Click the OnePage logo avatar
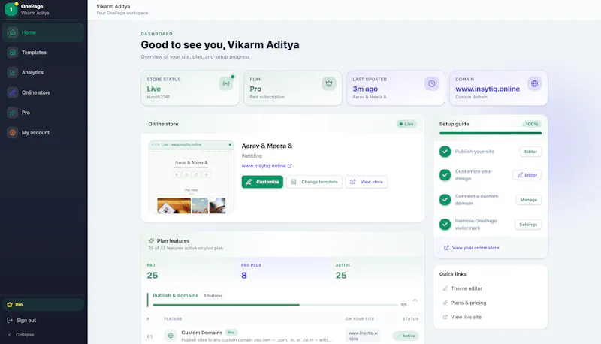The height and width of the screenshot is (344, 601). point(11,9)
